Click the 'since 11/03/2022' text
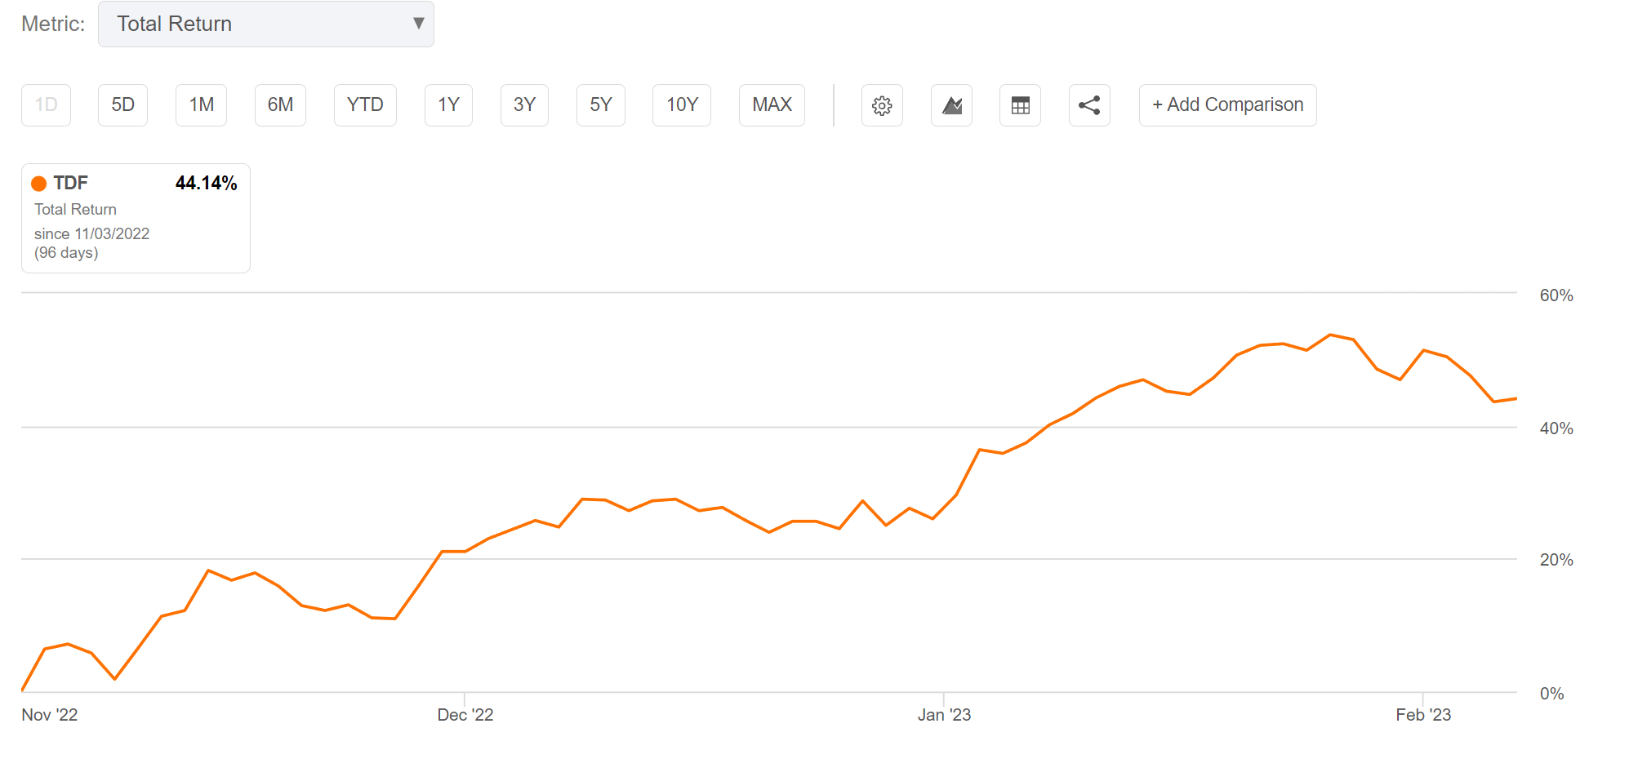The width and height of the screenshot is (1638, 759). coord(91,234)
